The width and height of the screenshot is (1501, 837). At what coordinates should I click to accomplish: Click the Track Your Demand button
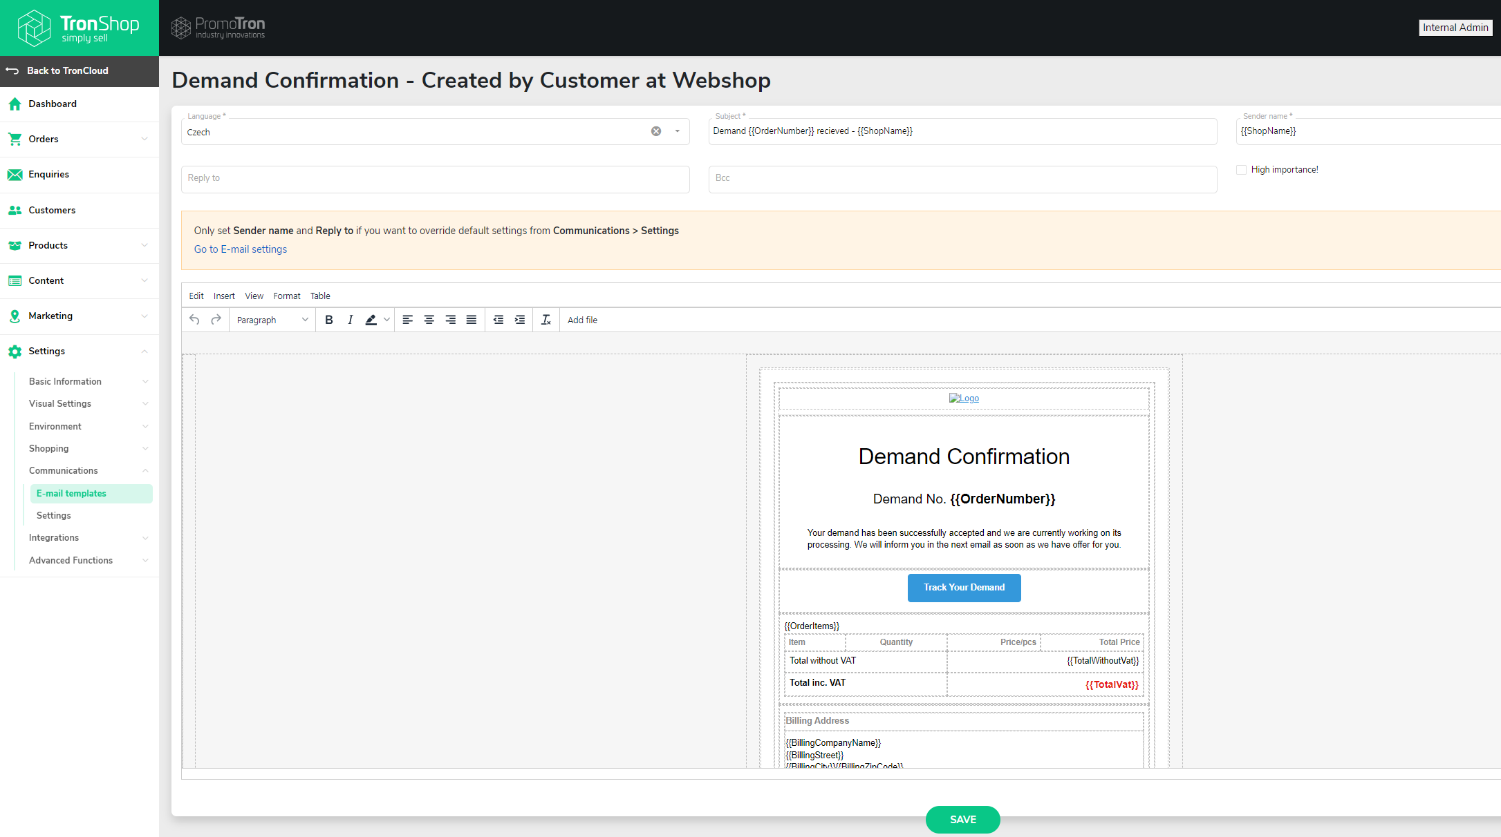pyautogui.click(x=964, y=588)
